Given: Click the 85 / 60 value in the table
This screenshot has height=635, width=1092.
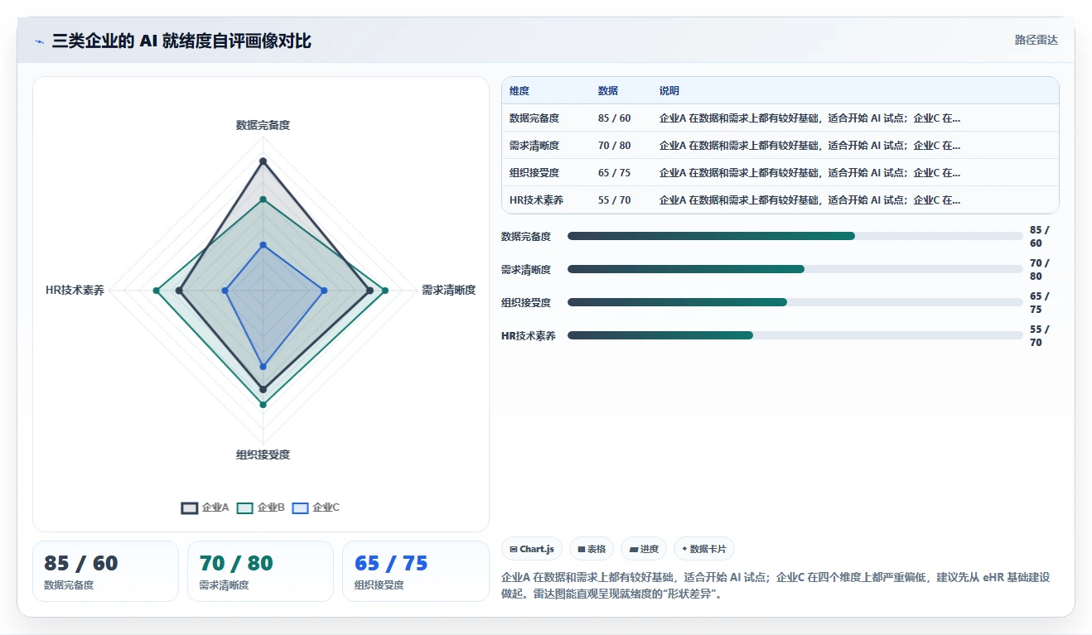Looking at the screenshot, I should 614,118.
